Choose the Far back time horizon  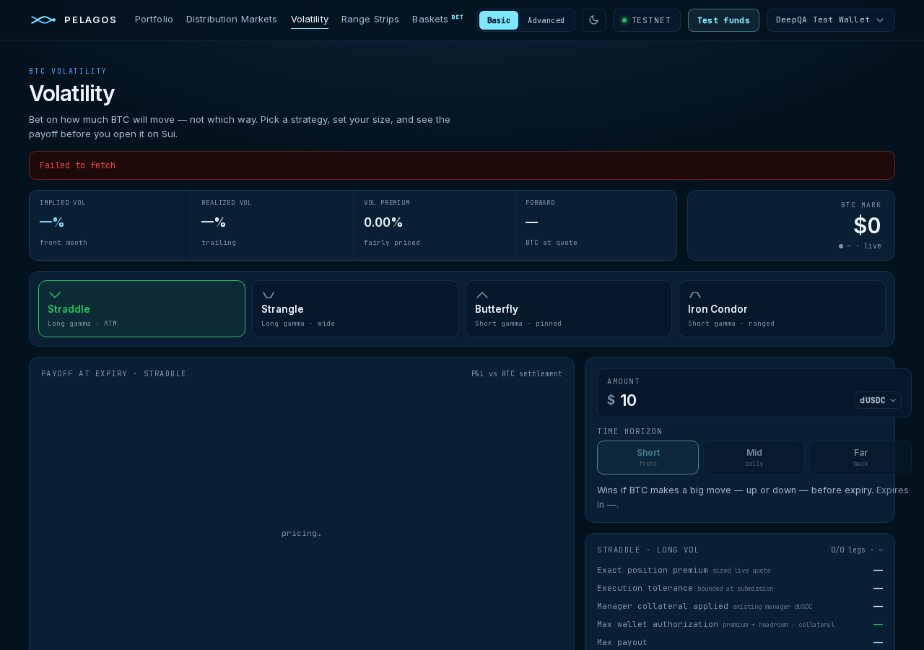[860, 457]
